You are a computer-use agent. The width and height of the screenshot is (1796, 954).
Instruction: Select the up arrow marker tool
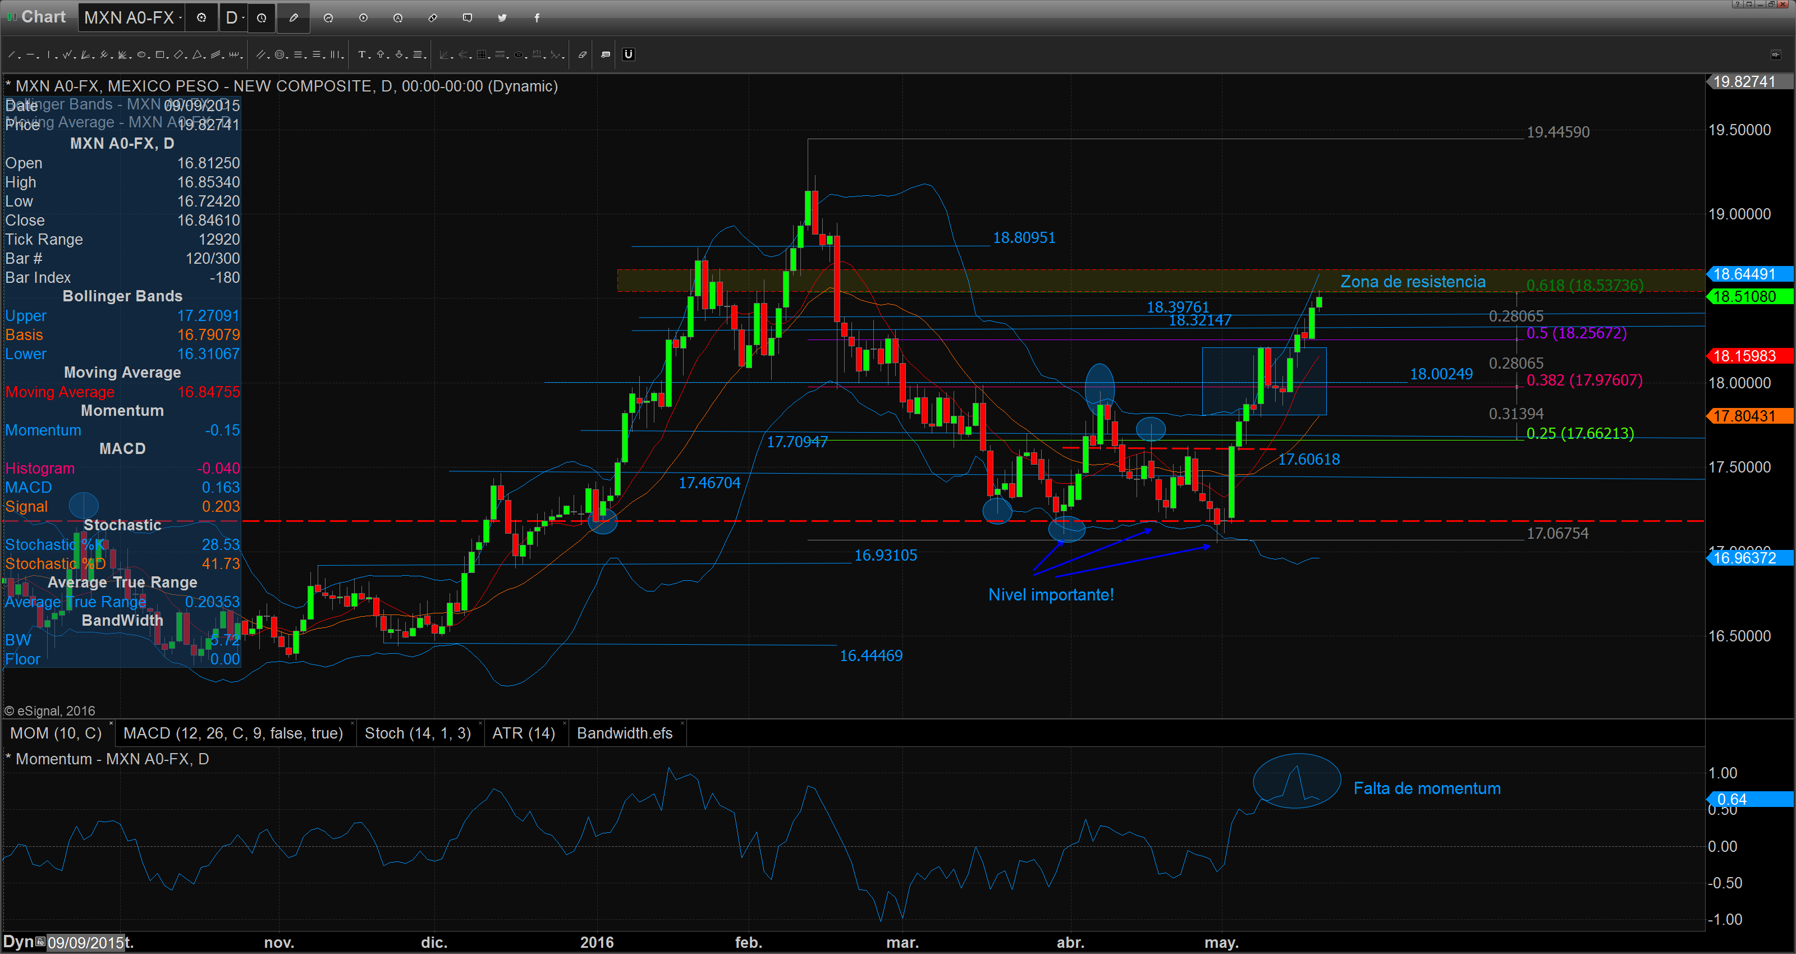381,54
